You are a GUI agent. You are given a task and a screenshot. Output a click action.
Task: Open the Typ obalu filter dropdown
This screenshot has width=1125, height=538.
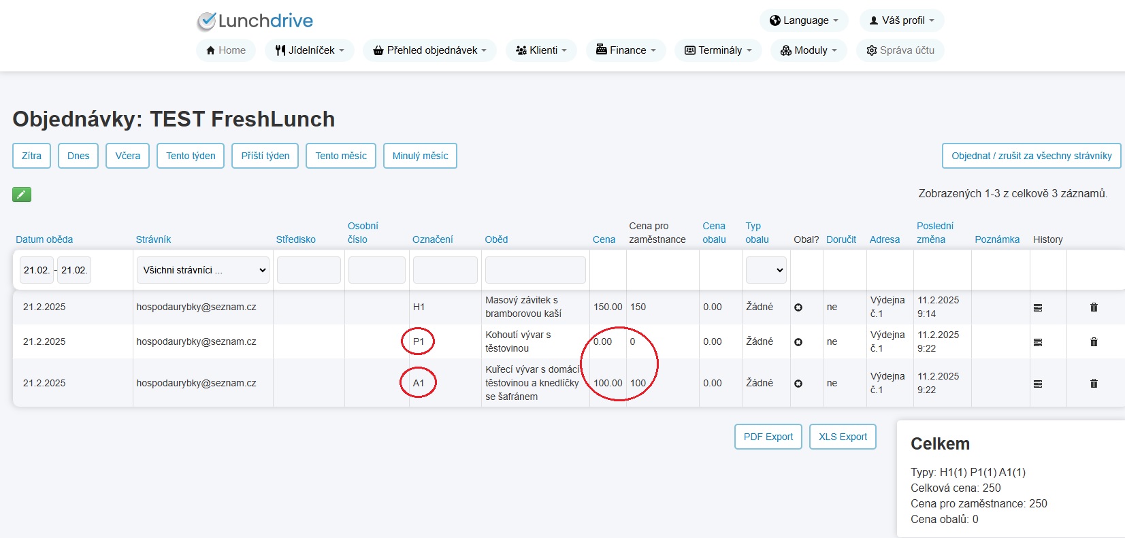[766, 270]
